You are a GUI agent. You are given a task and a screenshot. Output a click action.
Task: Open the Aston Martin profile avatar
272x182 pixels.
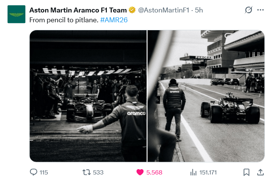16,14
